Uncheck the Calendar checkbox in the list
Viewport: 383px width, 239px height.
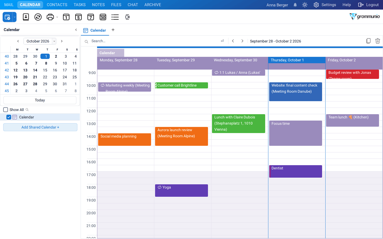pyautogui.click(x=9, y=117)
